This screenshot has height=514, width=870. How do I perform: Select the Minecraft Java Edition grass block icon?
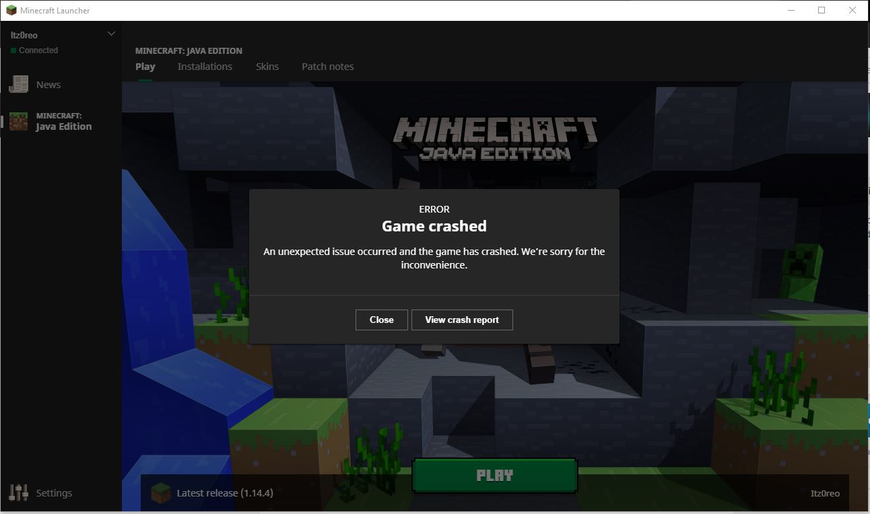(18, 121)
